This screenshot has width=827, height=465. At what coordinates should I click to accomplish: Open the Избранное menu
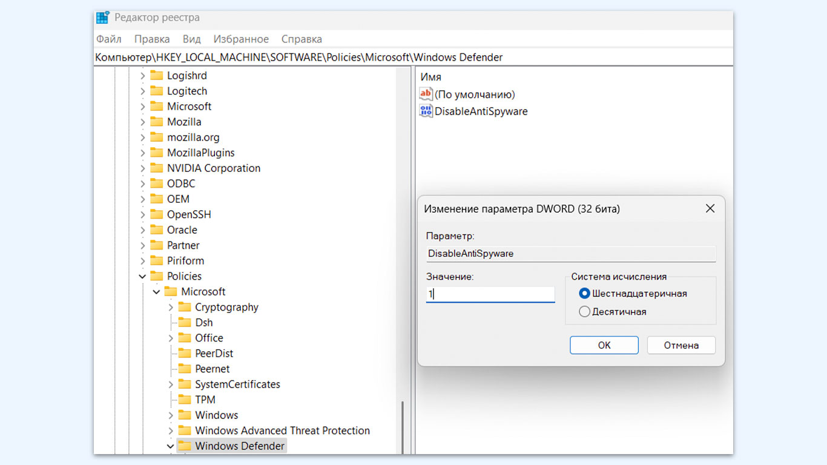[241, 39]
